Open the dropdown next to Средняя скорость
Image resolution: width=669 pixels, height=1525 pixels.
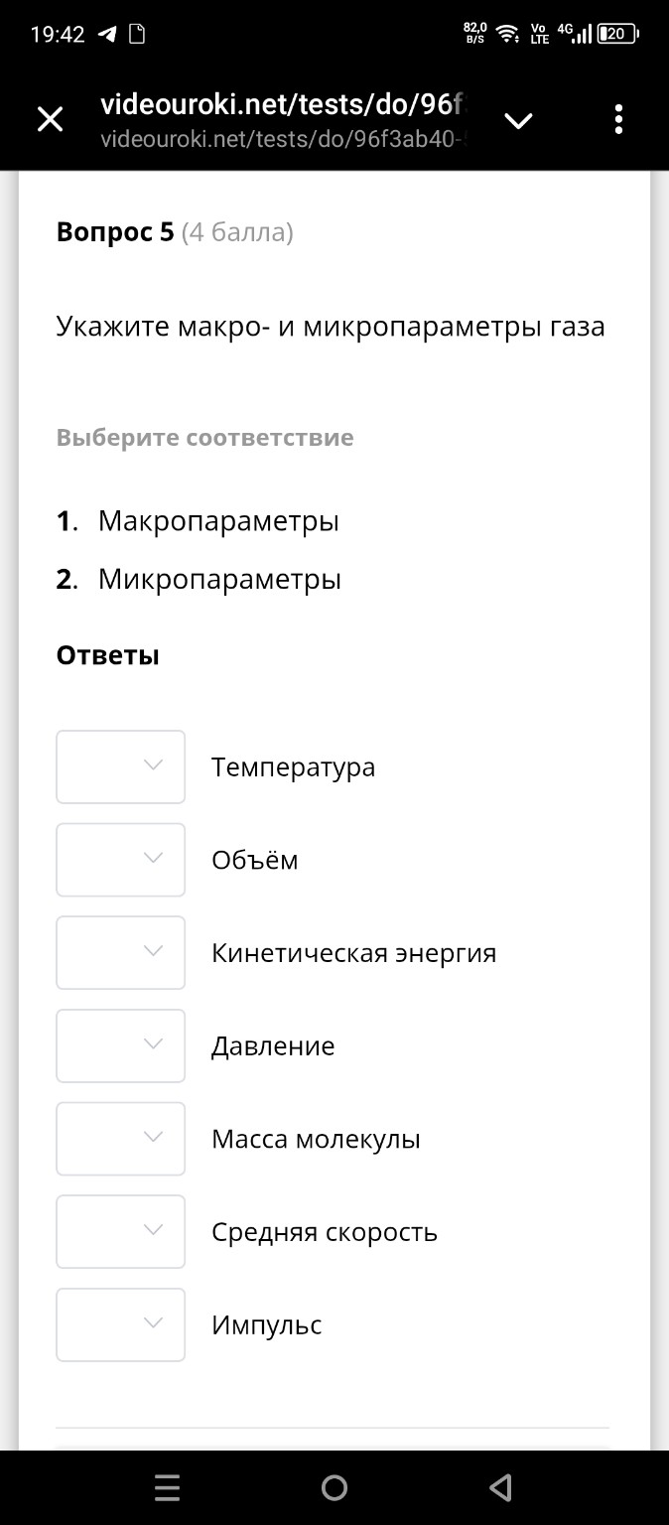(120, 1231)
